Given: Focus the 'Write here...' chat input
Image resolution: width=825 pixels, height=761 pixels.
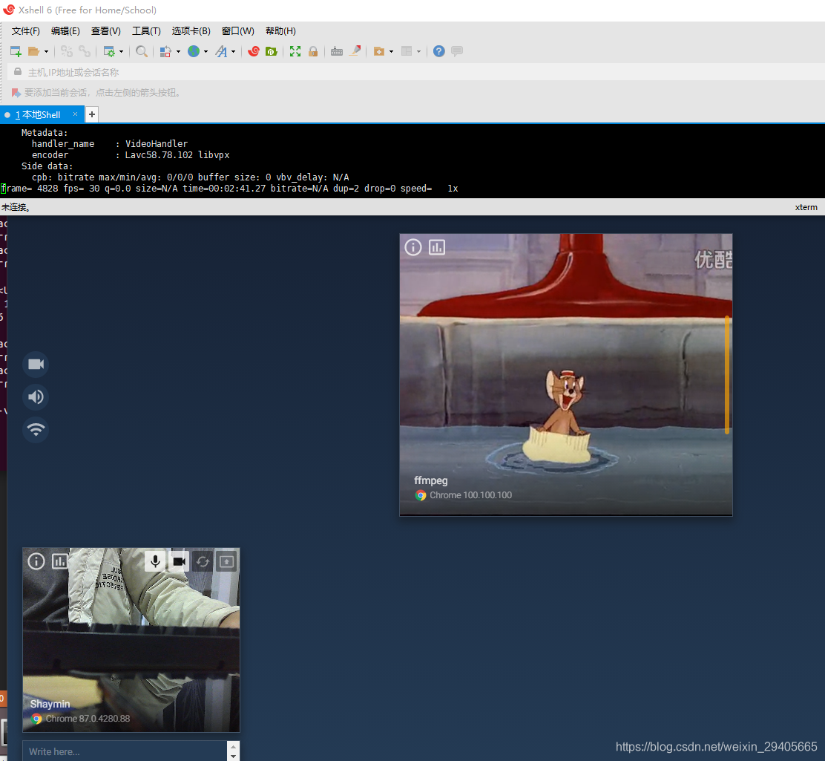Looking at the screenshot, I should [125, 751].
